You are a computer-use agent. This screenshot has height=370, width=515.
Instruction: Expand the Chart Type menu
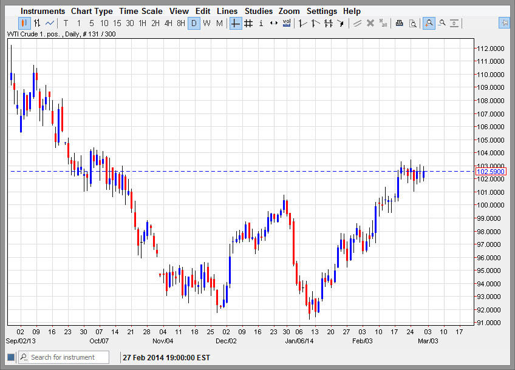[92, 11]
